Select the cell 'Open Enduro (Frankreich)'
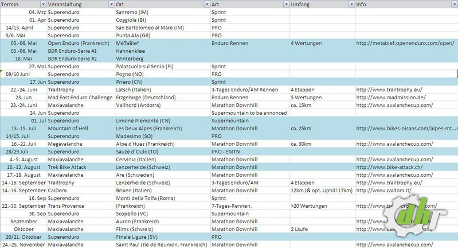Image resolution: width=458 pixels, height=248 pixels. [81, 43]
